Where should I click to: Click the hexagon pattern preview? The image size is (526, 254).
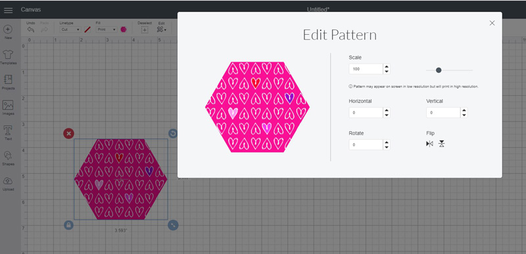point(257,107)
